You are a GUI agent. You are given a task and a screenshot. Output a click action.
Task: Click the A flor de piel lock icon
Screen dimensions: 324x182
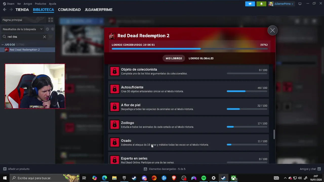114,107
